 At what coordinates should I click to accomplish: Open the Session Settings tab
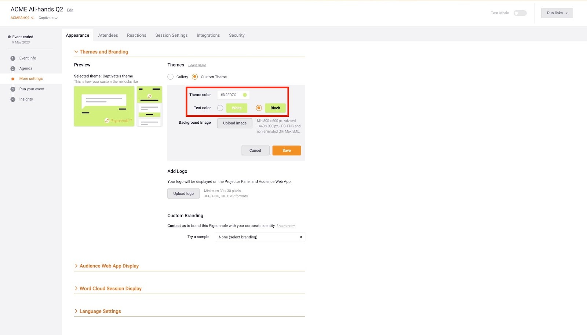click(171, 36)
